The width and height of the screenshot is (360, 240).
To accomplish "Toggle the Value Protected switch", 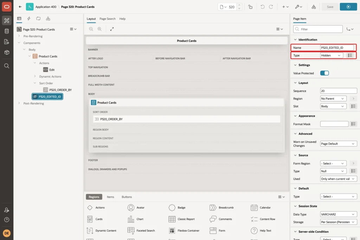I will point(324,73).
